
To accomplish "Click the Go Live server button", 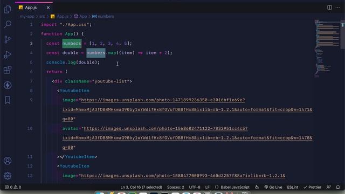I will point(273,187).
